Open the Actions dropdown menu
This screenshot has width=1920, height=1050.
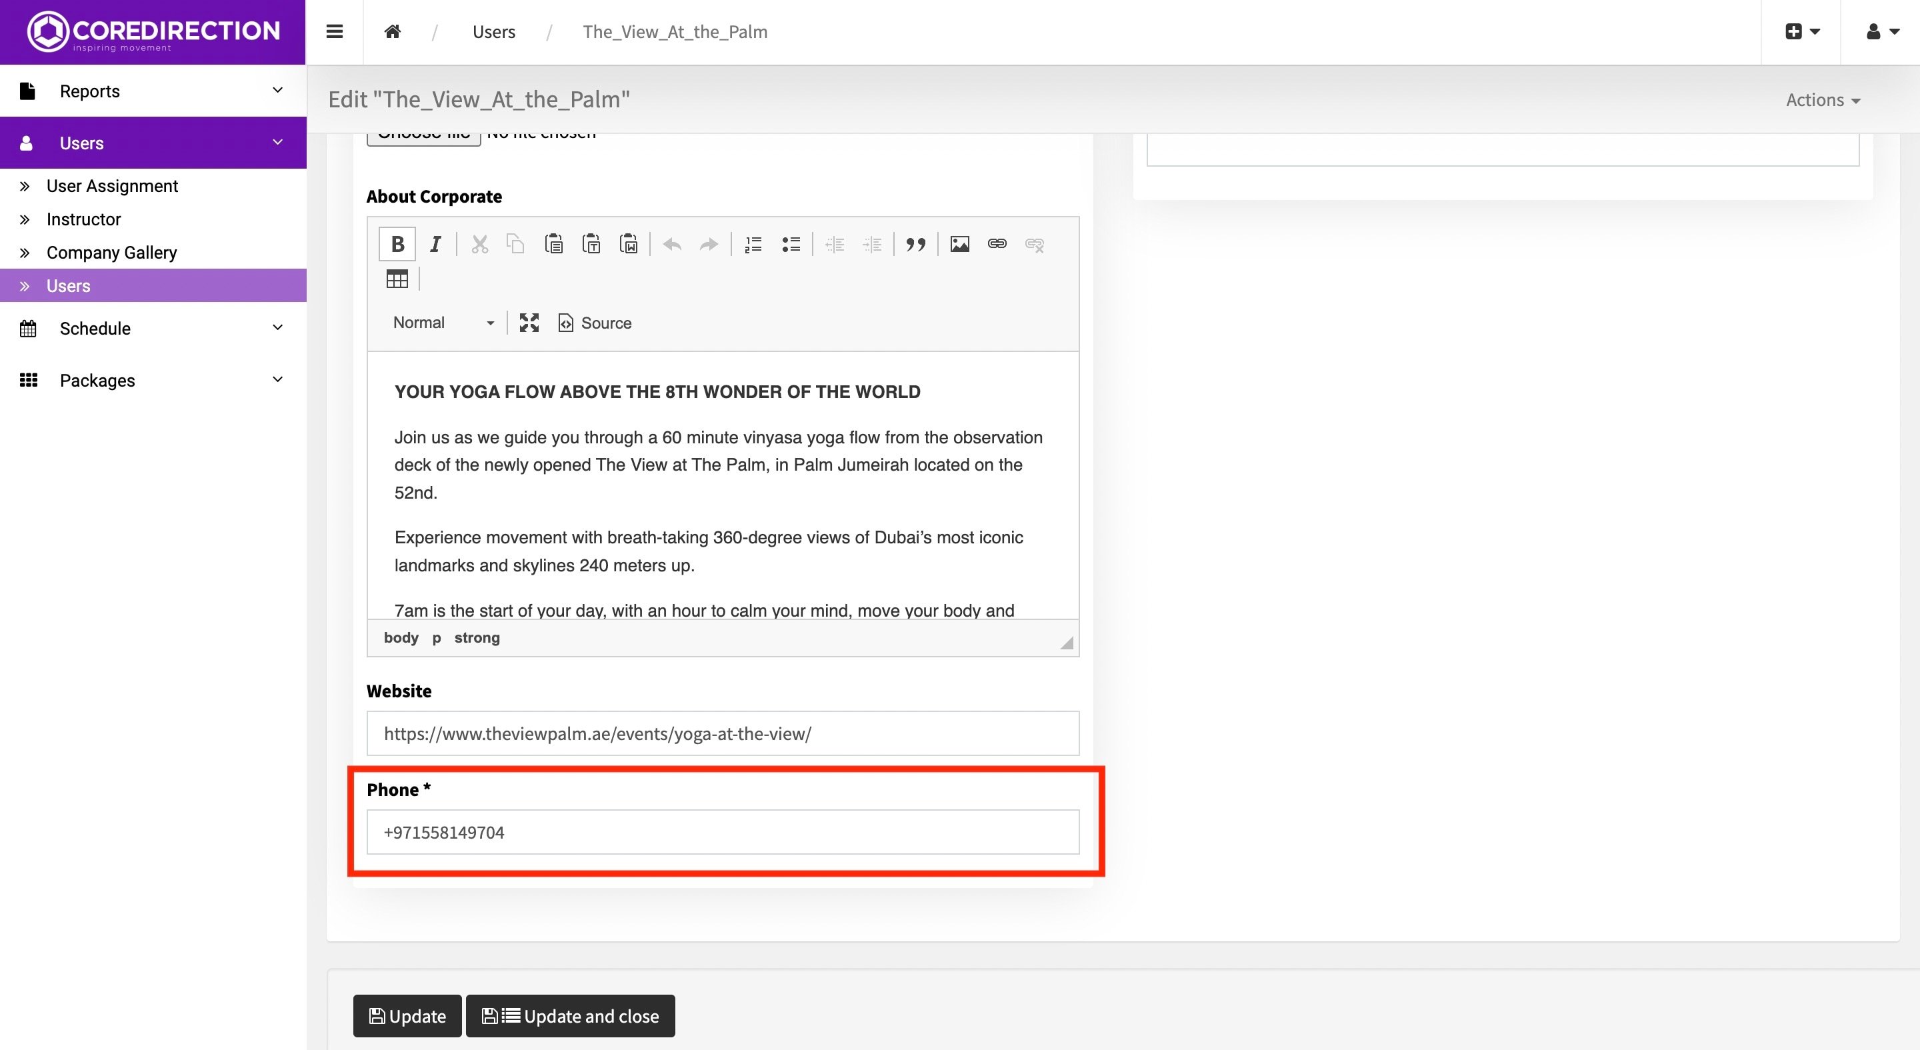pos(1823,100)
